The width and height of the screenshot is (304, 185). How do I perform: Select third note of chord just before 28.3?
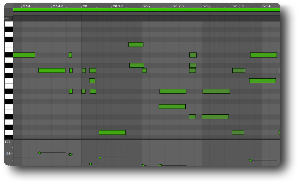pyautogui.click(x=192, y=70)
